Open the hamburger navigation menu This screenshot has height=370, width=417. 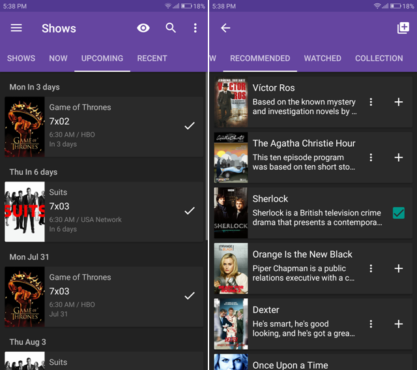click(x=16, y=28)
